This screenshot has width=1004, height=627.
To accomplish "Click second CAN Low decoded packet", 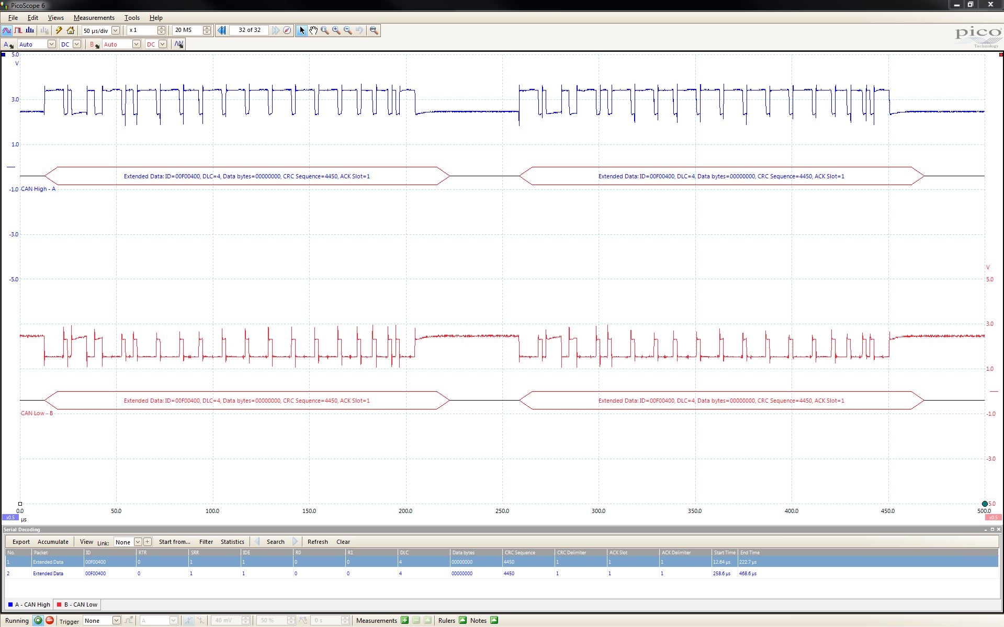I will (x=721, y=401).
